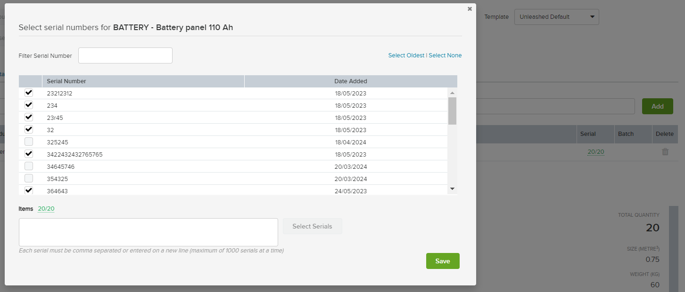Delete the line item using the trash icon
The height and width of the screenshot is (292, 685).
pos(665,151)
